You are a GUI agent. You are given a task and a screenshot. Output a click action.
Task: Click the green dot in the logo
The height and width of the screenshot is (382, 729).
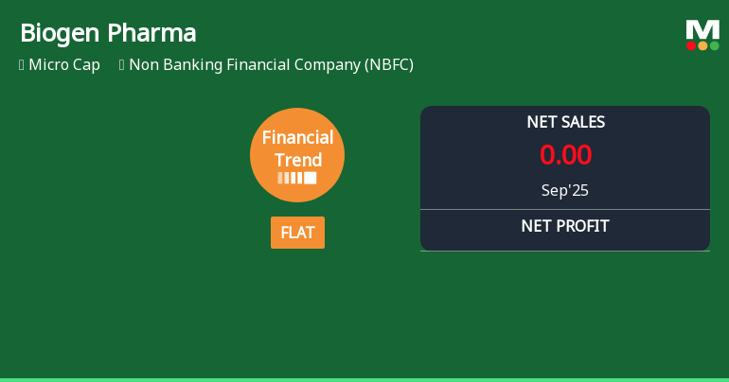[715, 45]
